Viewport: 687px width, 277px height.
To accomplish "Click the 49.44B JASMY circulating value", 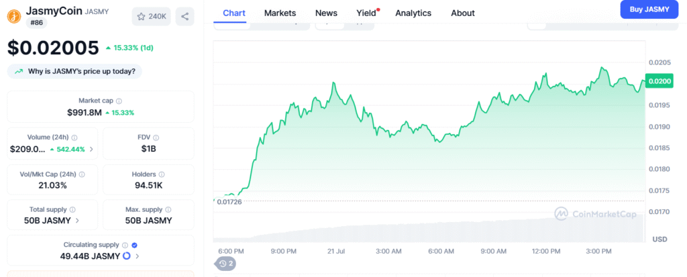I will (90, 256).
